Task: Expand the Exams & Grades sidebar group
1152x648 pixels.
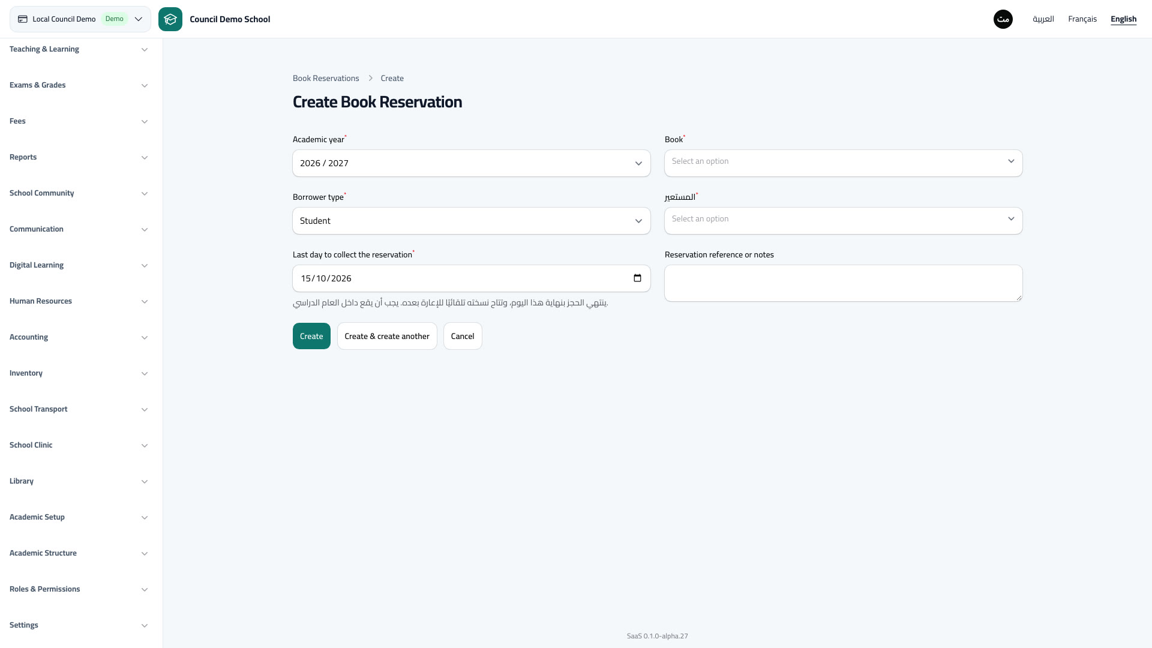Action: click(79, 85)
